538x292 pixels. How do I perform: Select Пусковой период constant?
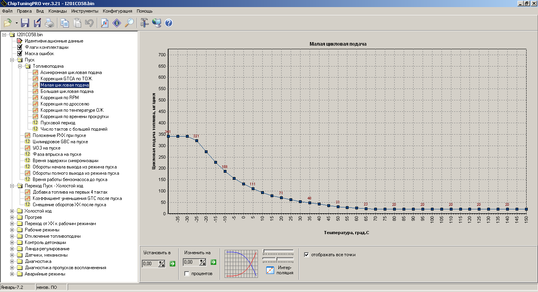click(58, 123)
